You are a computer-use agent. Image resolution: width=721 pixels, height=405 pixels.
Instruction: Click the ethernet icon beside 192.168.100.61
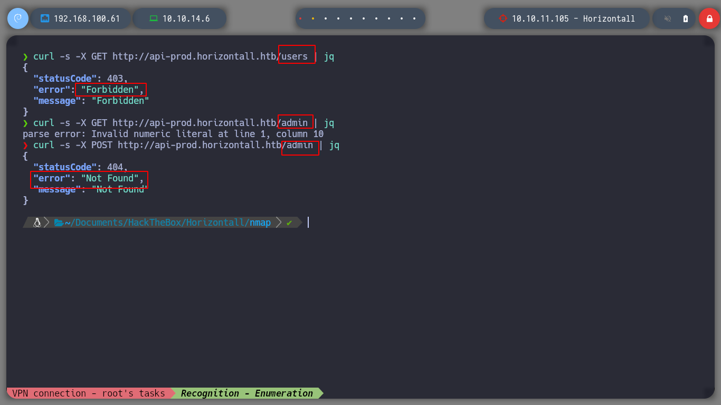pyautogui.click(x=45, y=18)
